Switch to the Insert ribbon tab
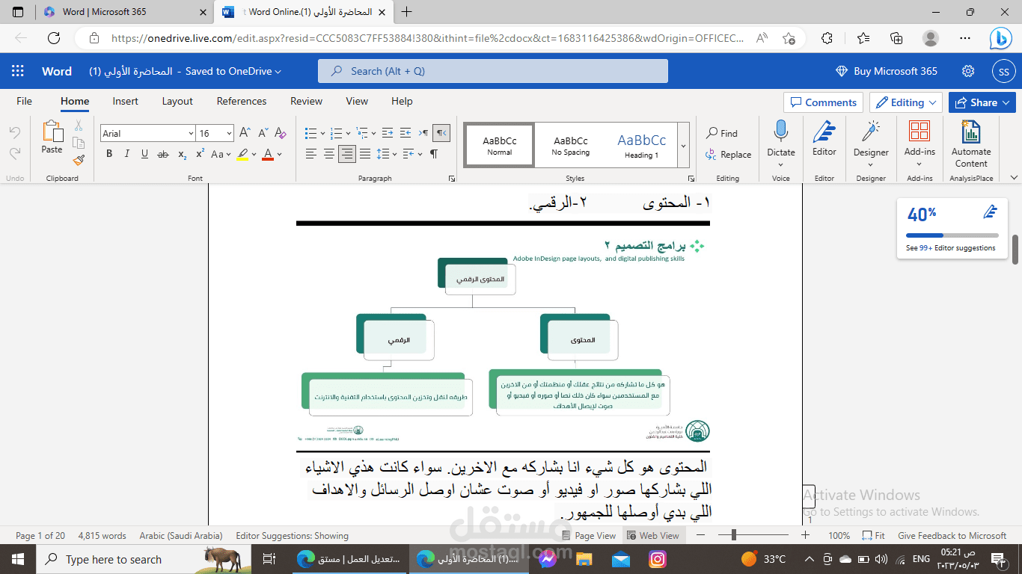The image size is (1022, 574). point(125,101)
